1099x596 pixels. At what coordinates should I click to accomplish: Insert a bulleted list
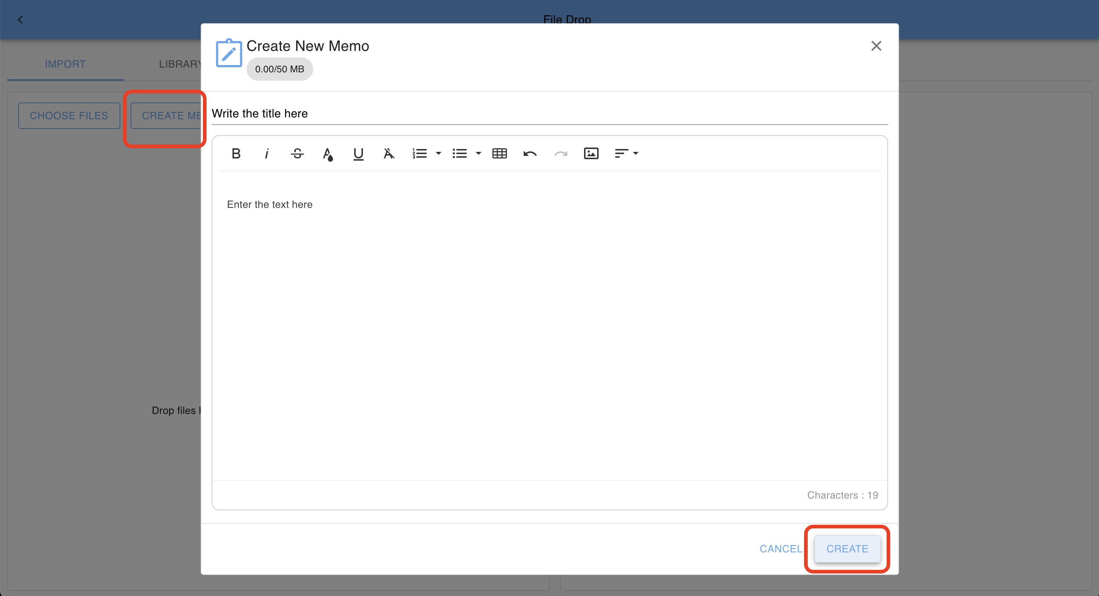(459, 153)
